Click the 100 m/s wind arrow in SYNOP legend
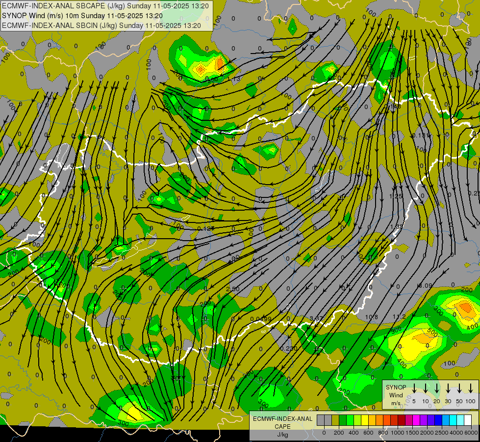 point(471,388)
